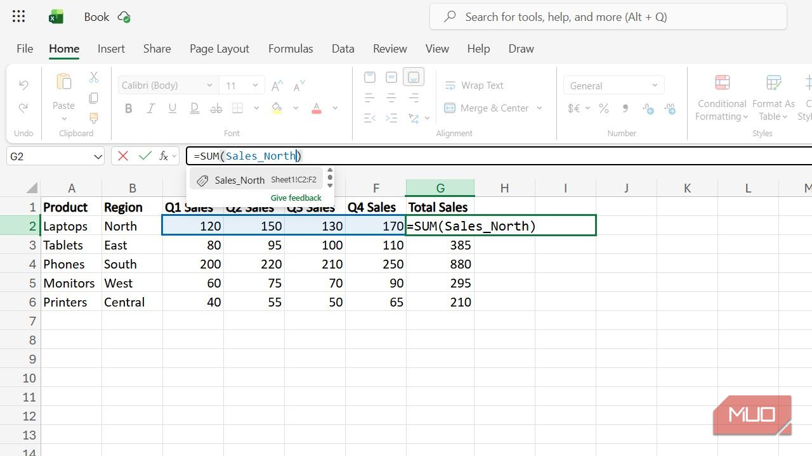The height and width of the screenshot is (456, 812).
Task: Click the red font color button
Action: [317, 108]
